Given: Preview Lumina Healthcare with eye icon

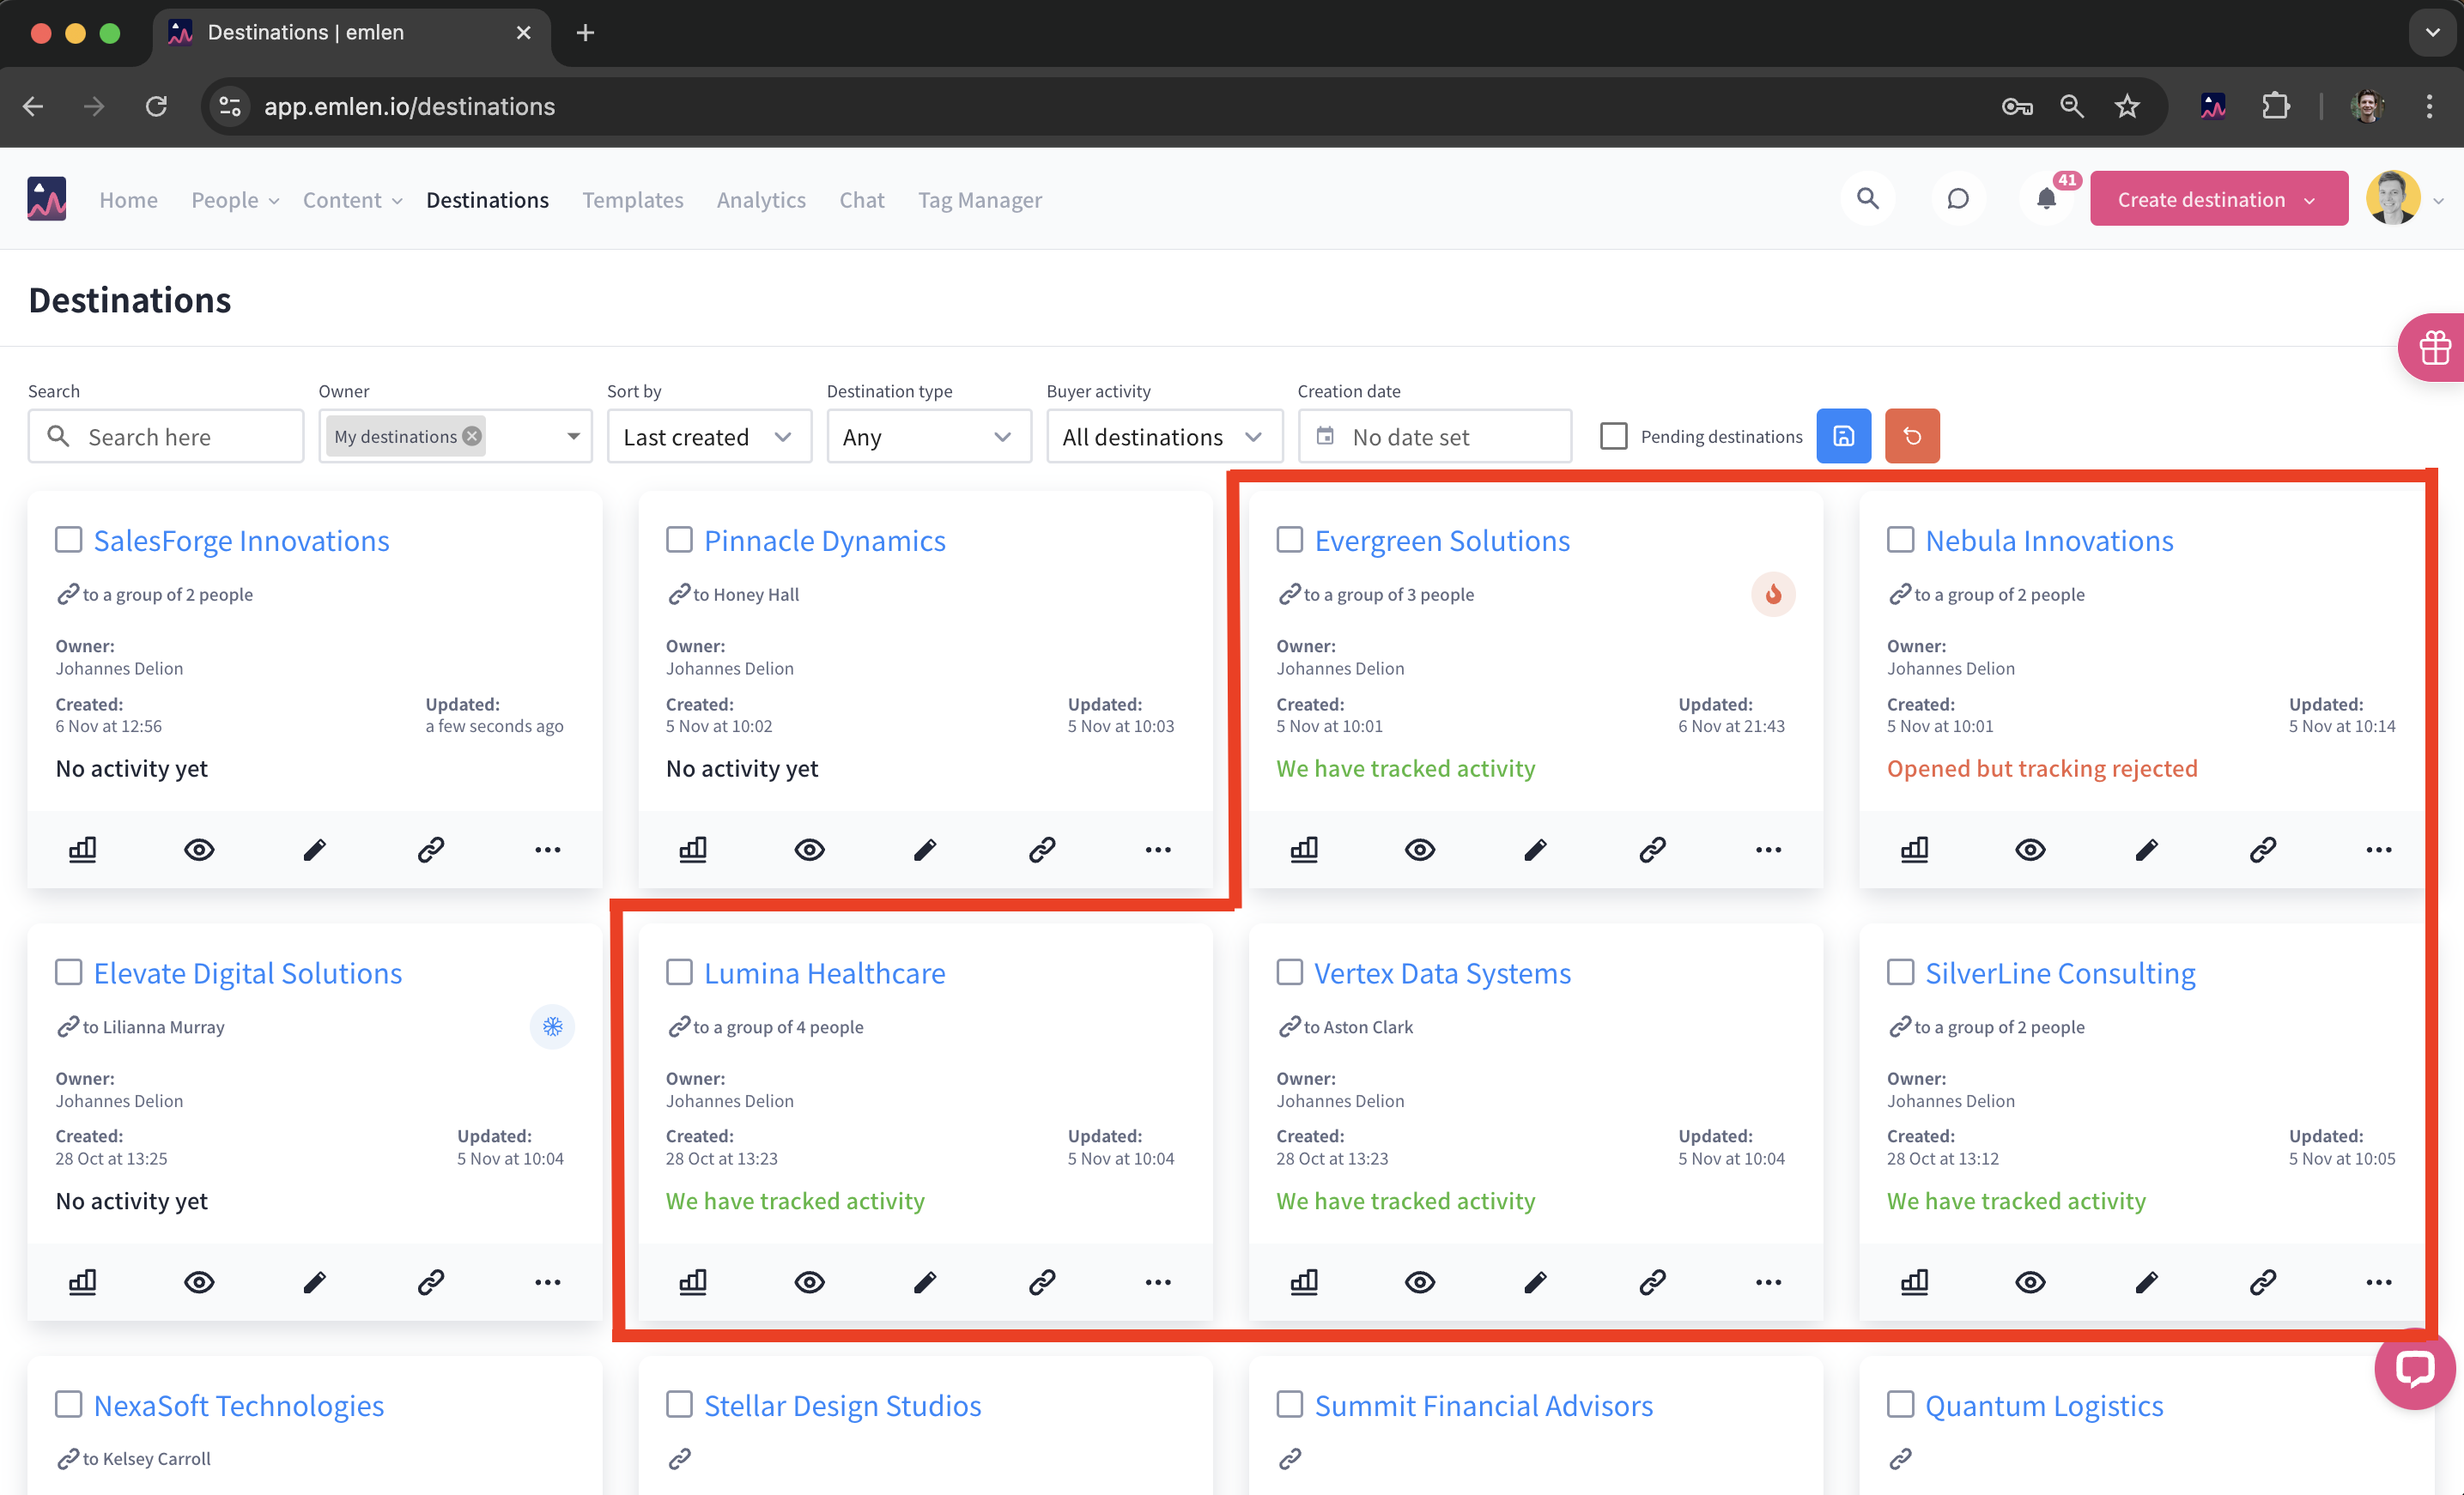Looking at the screenshot, I should point(809,1282).
